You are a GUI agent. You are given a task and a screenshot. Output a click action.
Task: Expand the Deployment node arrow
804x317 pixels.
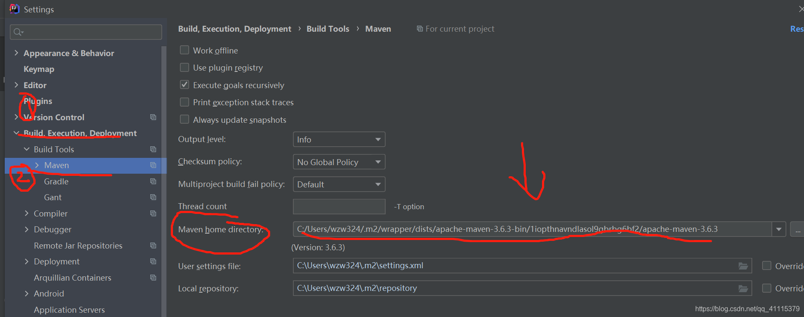click(x=27, y=261)
